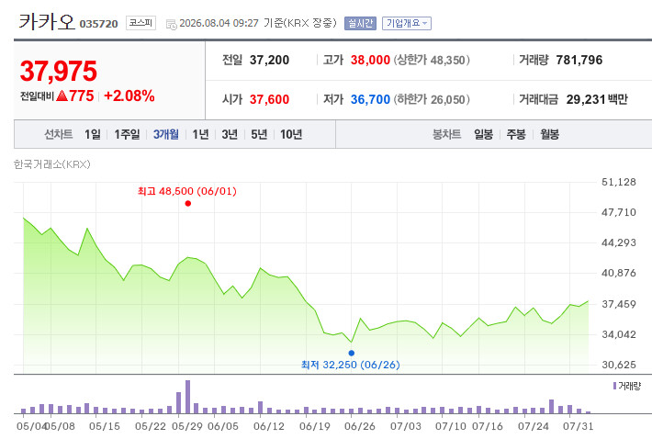Click the 시가 value 37,600
The height and width of the screenshot is (439, 652).
(x=269, y=99)
